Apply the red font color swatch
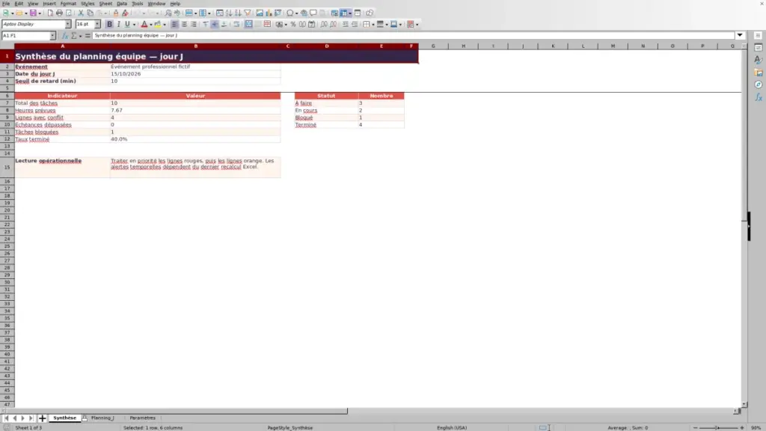This screenshot has width=766, height=431. [144, 25]
